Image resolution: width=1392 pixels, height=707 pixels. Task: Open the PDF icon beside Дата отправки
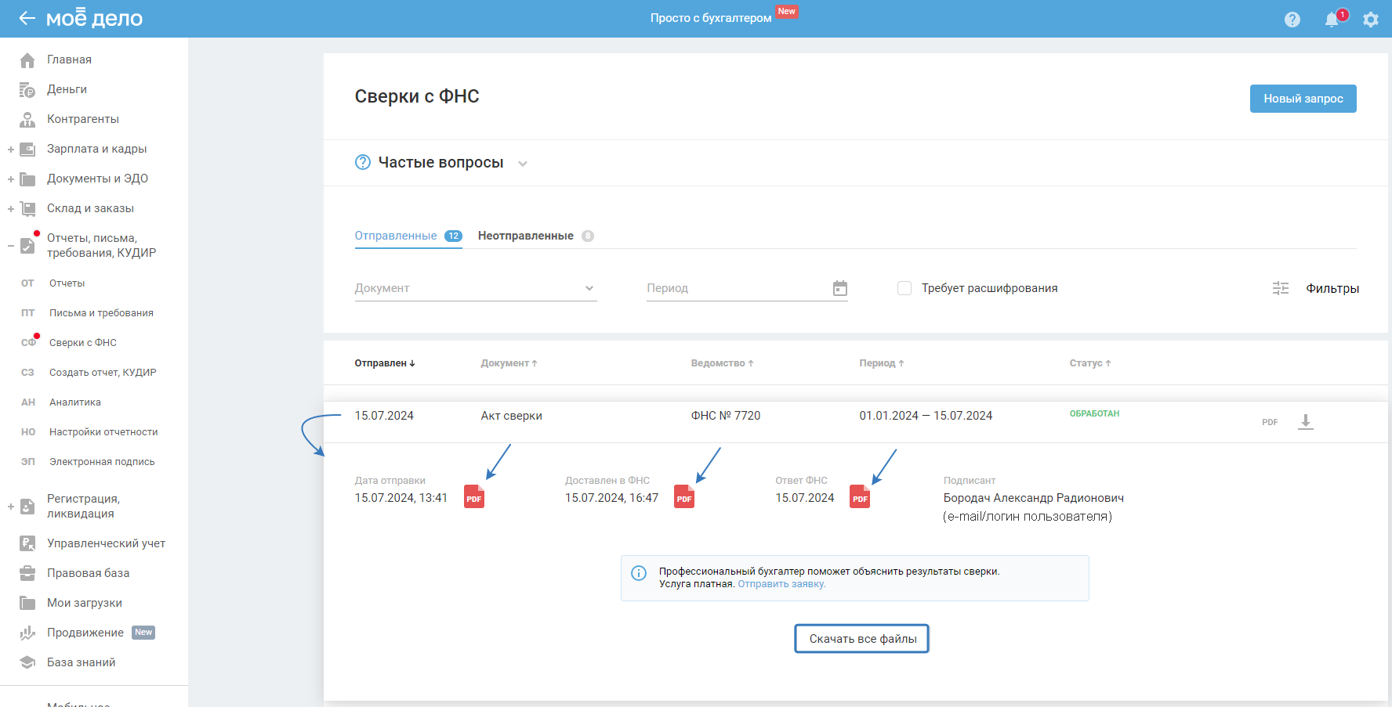tap(474, 496)
